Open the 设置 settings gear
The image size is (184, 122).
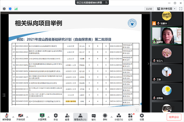(142, 117)
